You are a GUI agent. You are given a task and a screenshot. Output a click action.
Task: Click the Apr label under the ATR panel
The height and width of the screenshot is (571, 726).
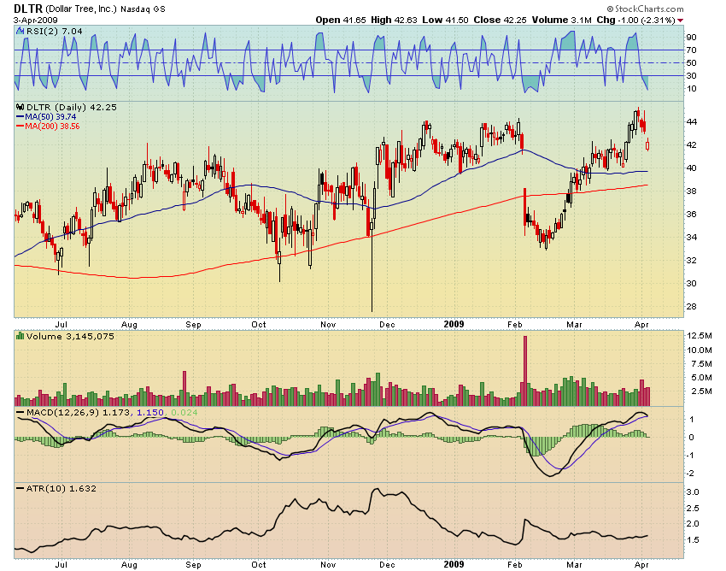click(x=641, y=564)
